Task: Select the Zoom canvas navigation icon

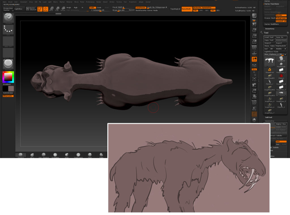Action: (254, 30)
